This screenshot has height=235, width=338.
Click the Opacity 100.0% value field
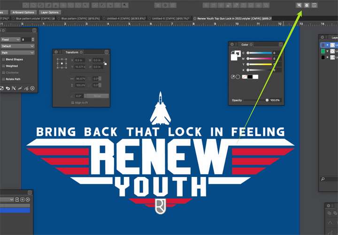[x=275, y=100]
